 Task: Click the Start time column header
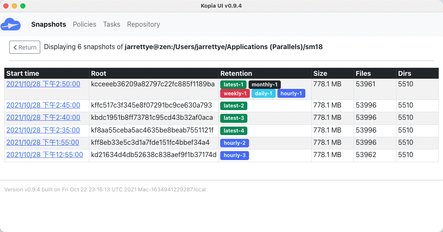coord(23,73)
